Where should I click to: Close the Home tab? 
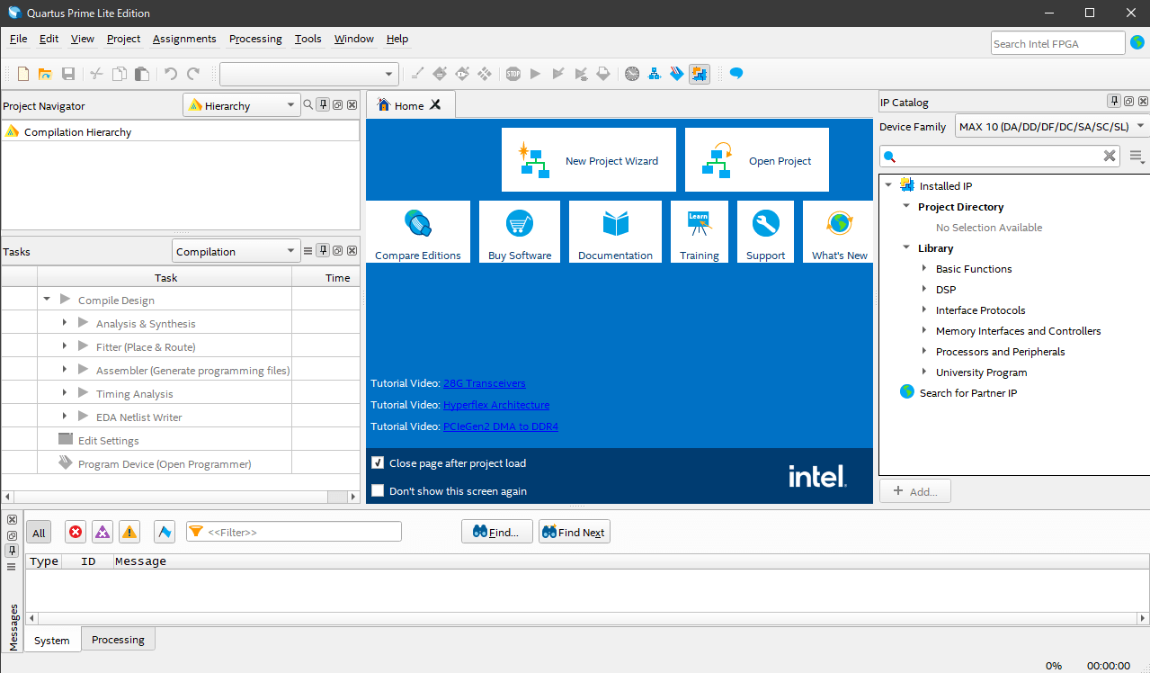click(x=435, y=104)
